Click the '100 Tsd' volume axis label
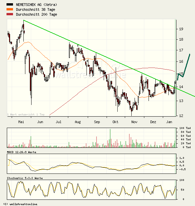This screenshot has height=206, width=195. (x=182, y=128)
